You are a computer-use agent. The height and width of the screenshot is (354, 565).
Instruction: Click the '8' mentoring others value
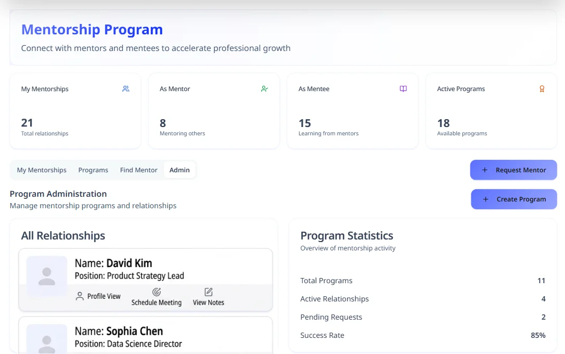coord(163,123)
